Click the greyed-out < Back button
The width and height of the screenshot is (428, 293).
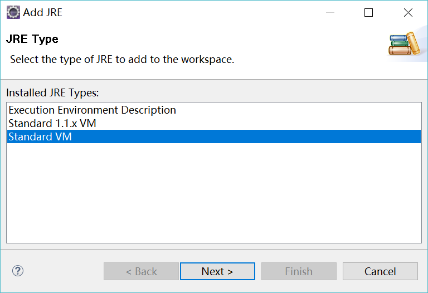click(141, 271)
